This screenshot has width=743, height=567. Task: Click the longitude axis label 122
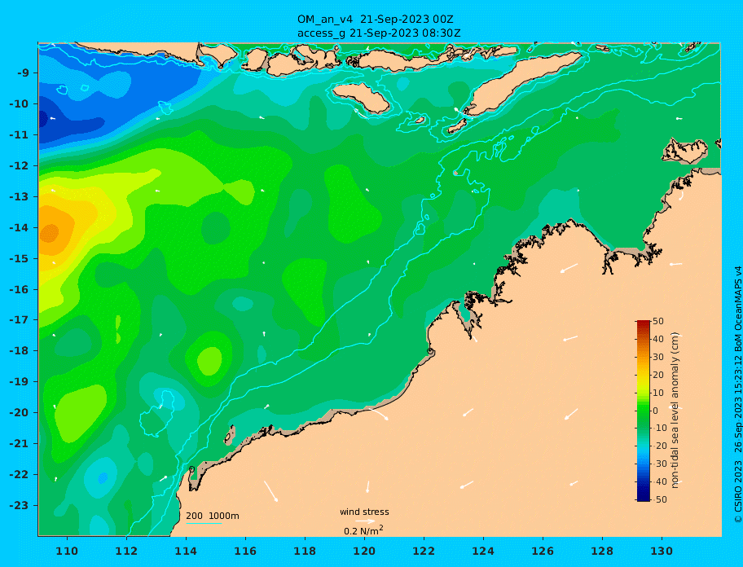(x=424, y=551)
